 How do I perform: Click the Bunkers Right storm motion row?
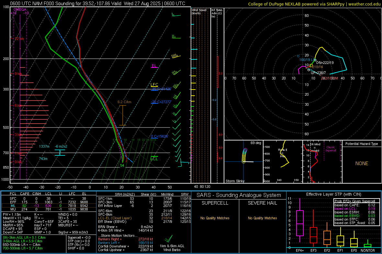(x=126, y=239)
